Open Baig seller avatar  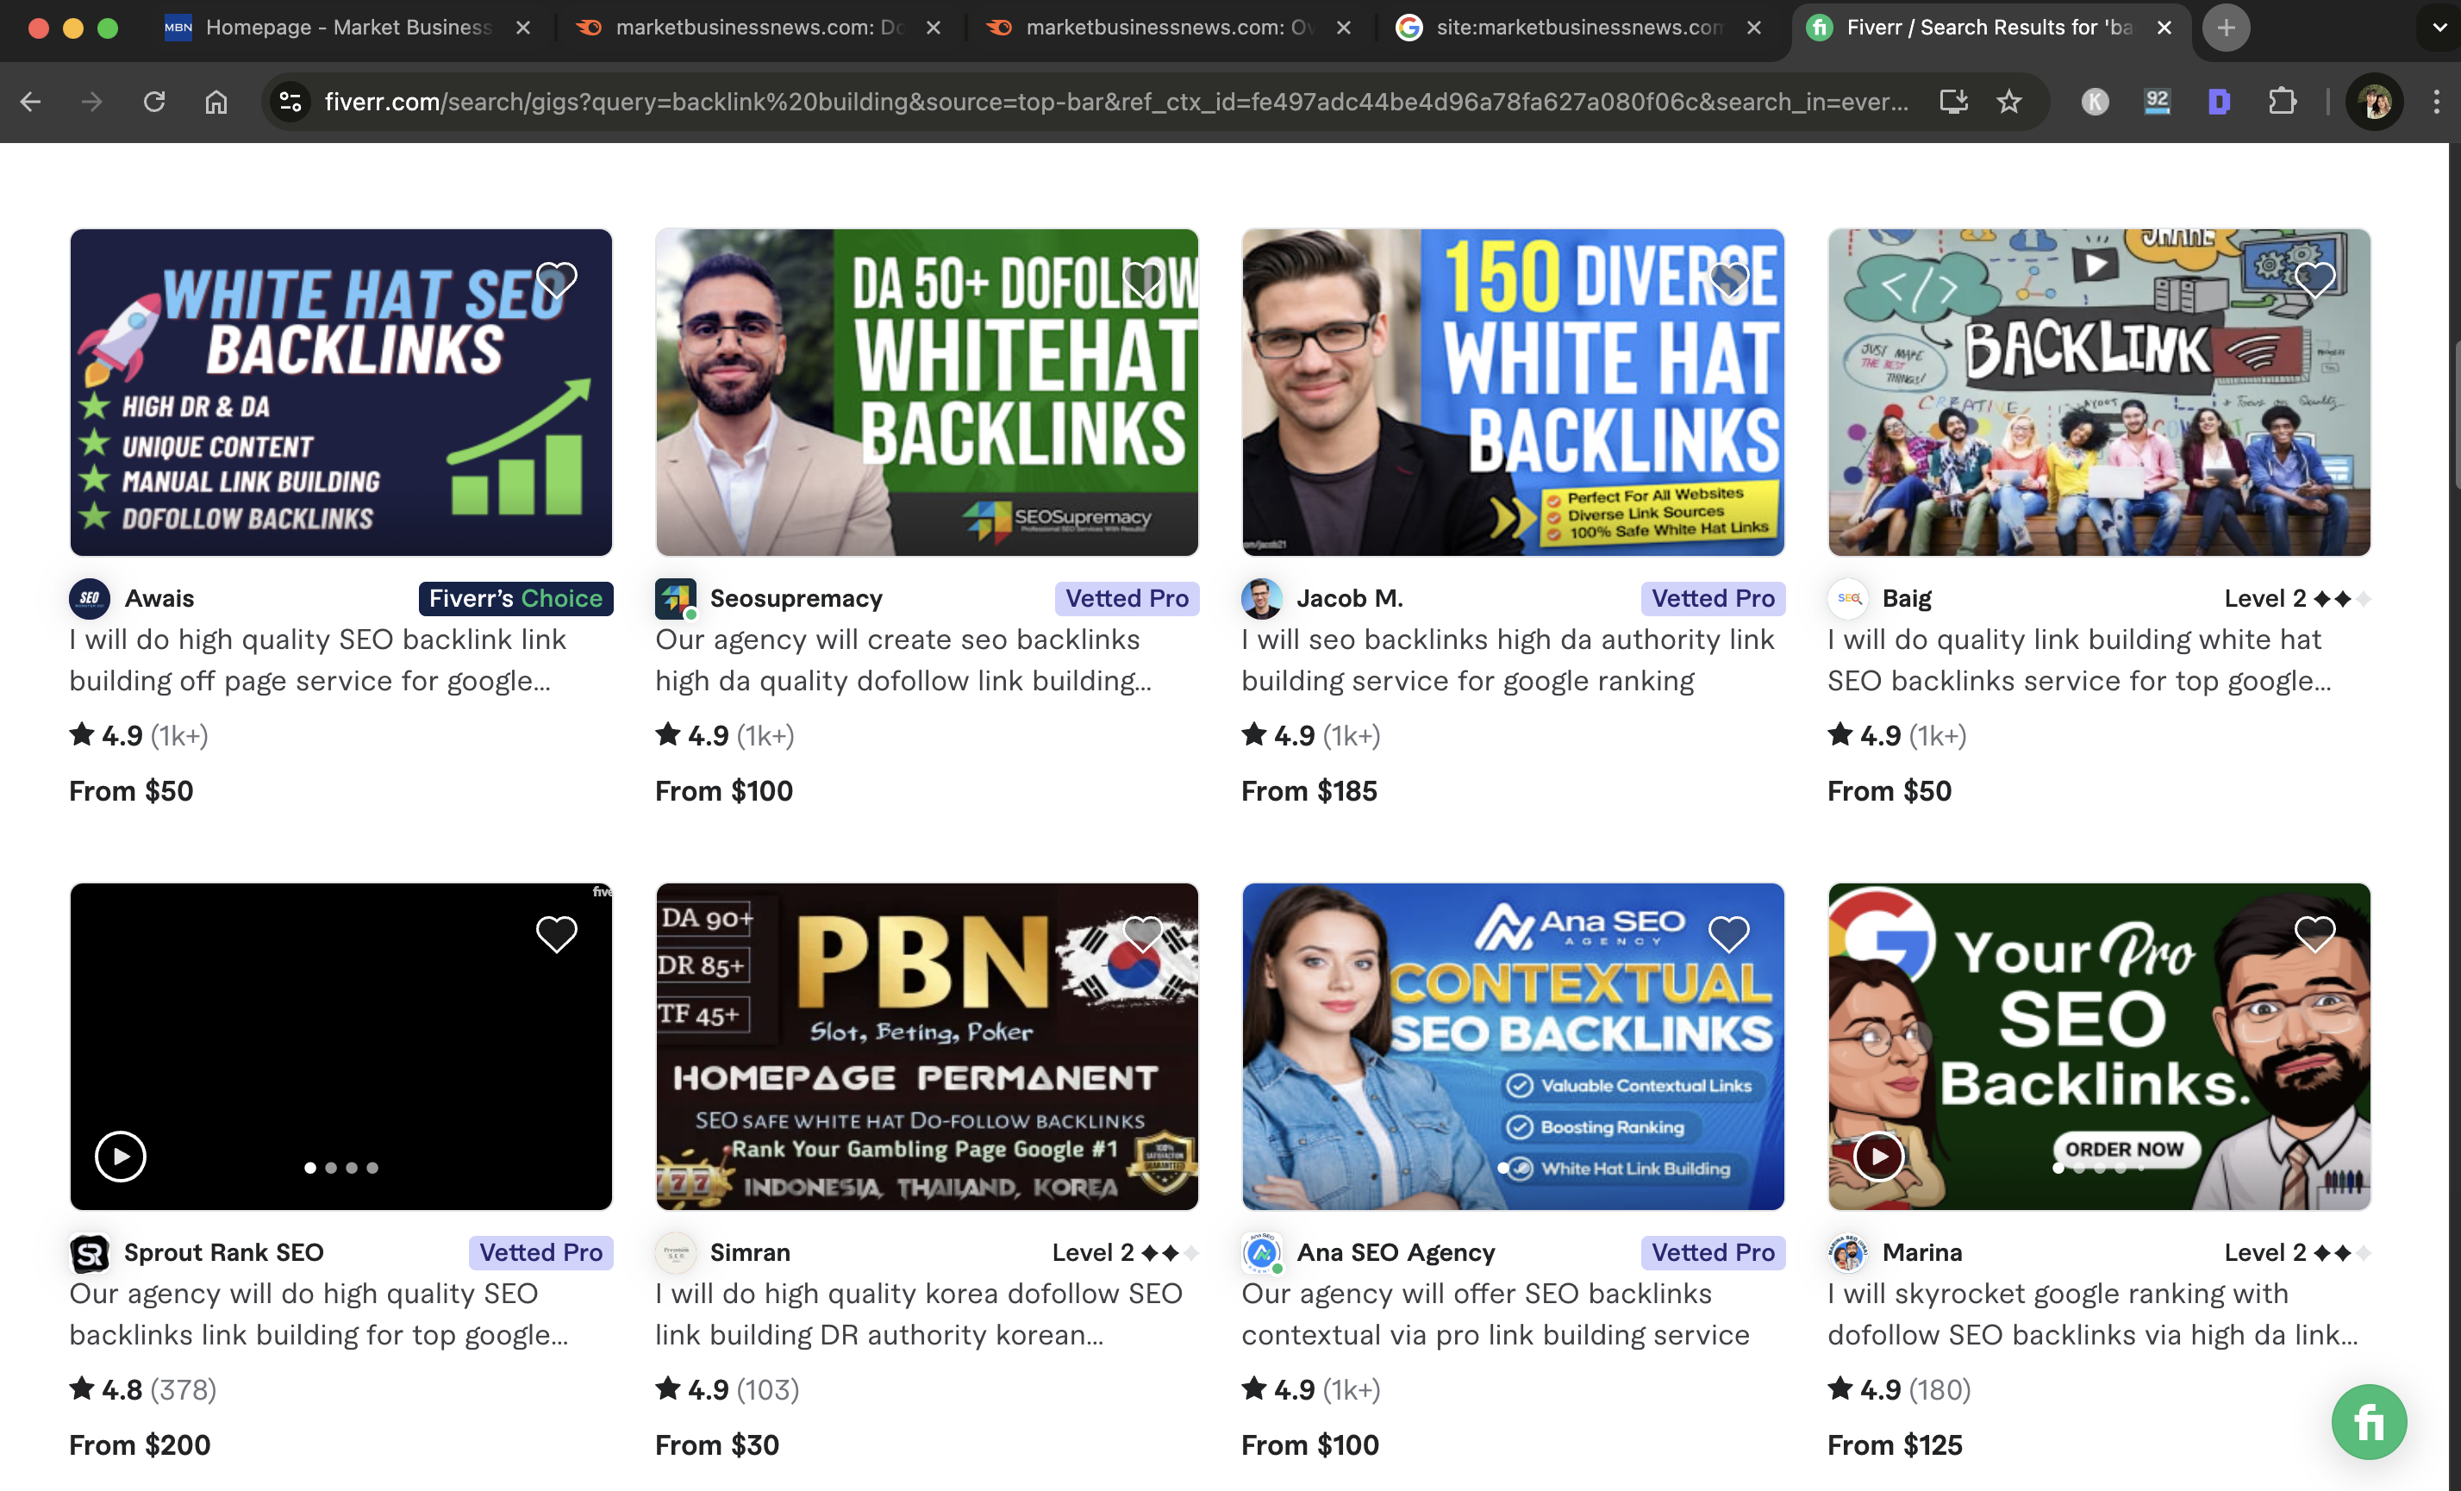pos(1848,598)
